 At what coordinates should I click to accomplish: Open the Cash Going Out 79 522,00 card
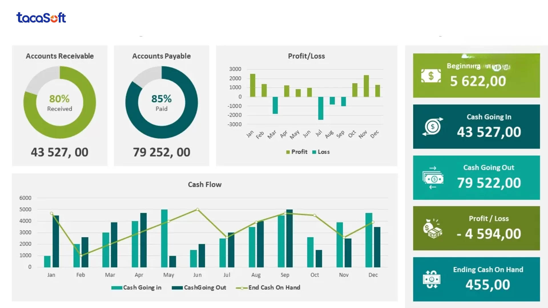point(476,177)
